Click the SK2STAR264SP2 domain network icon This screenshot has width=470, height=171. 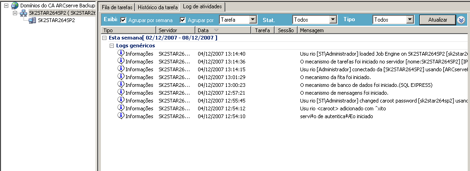(x=23, y=13)
